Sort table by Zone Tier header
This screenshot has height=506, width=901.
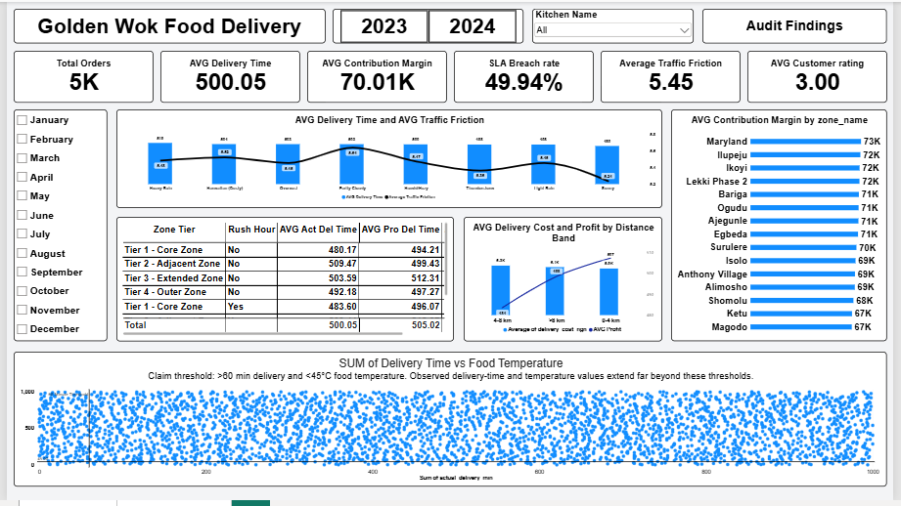click(x=174, y=230)
